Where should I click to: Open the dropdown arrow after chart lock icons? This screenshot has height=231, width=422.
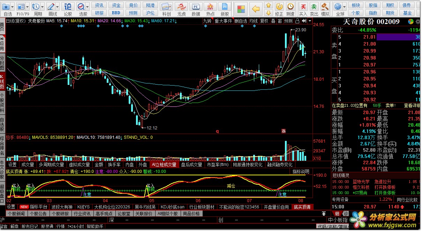click(x=309, y=21)
